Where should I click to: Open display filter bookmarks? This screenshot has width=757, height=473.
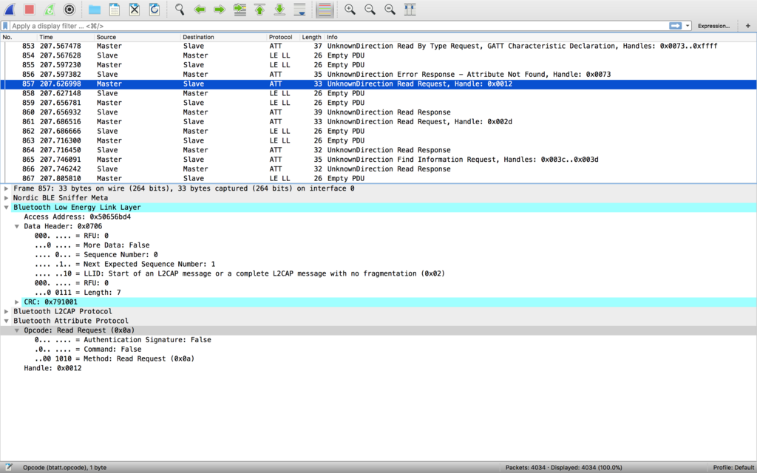tap(5, 26)
